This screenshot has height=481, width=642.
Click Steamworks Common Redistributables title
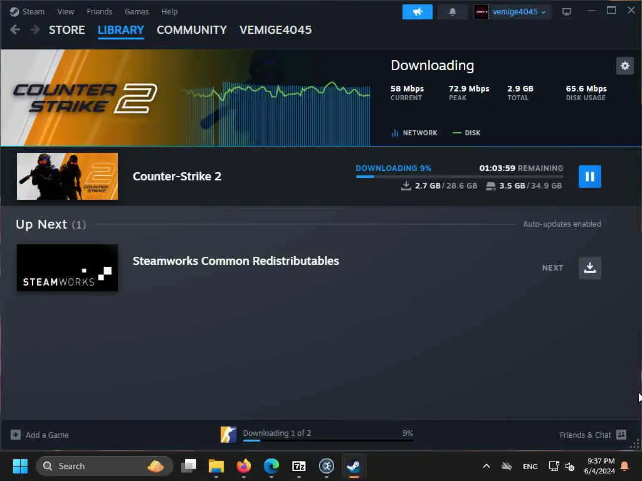236,261
